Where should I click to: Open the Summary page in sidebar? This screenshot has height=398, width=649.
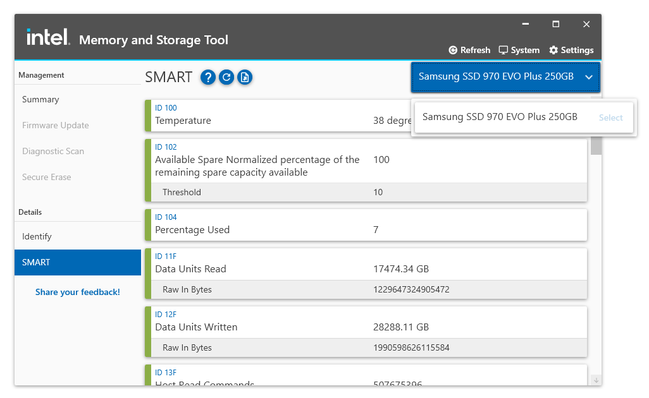(40, 100)
